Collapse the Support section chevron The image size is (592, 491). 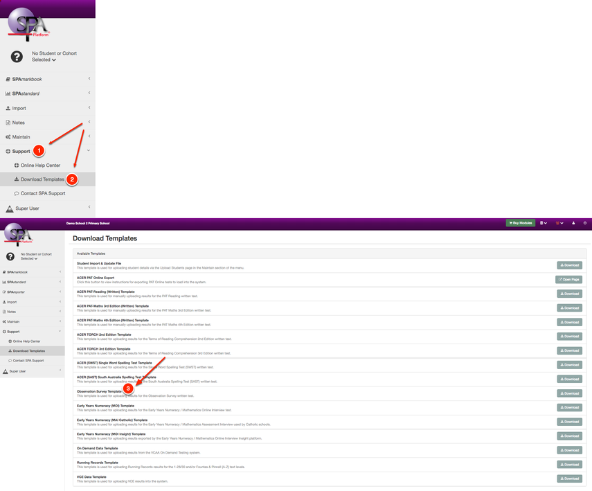(88, 150)
